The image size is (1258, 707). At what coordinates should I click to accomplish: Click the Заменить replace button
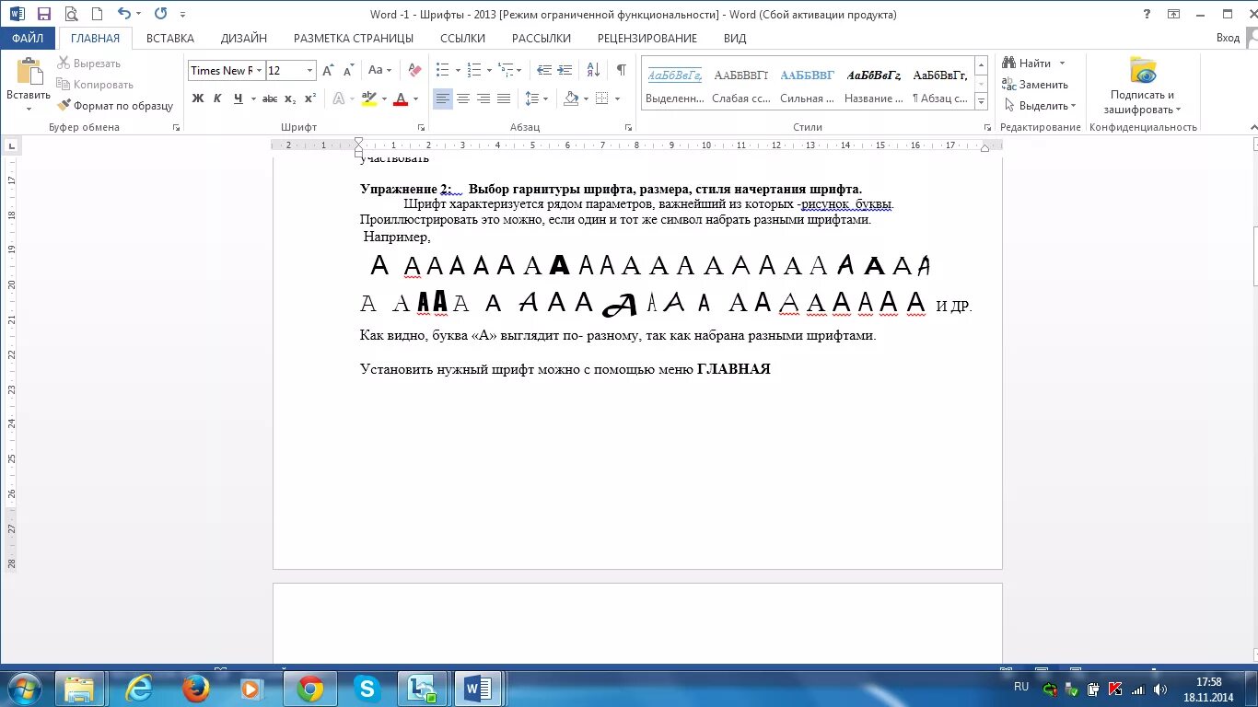[x=1035, y=85]
